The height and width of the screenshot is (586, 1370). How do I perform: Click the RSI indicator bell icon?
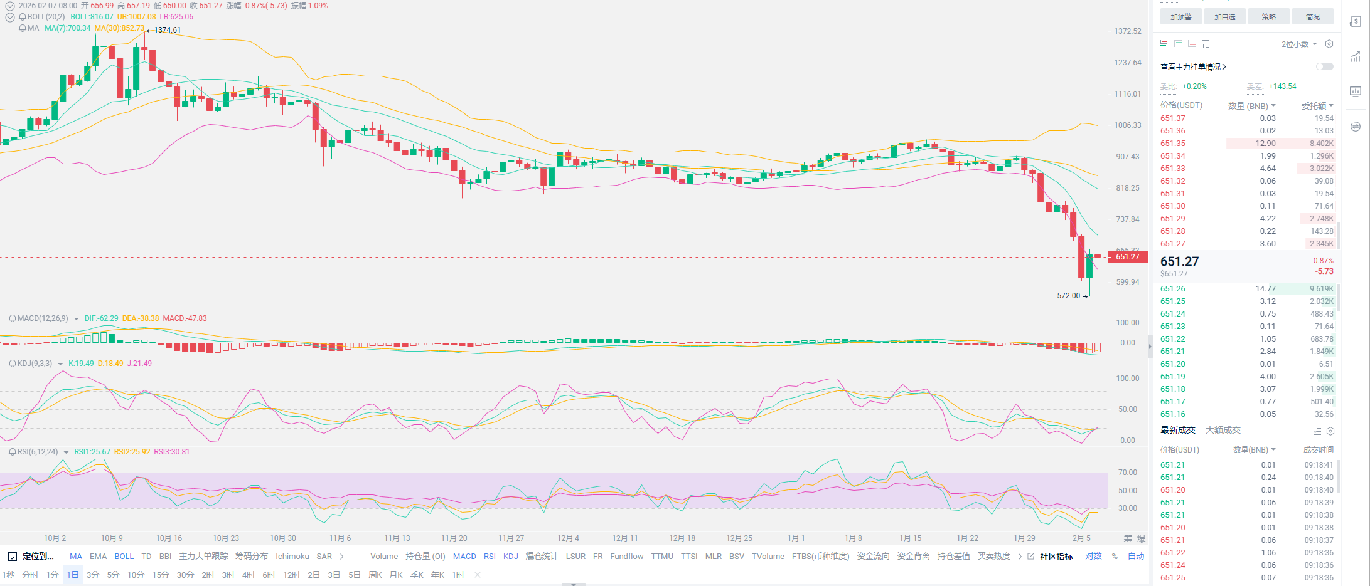[12, 452]
